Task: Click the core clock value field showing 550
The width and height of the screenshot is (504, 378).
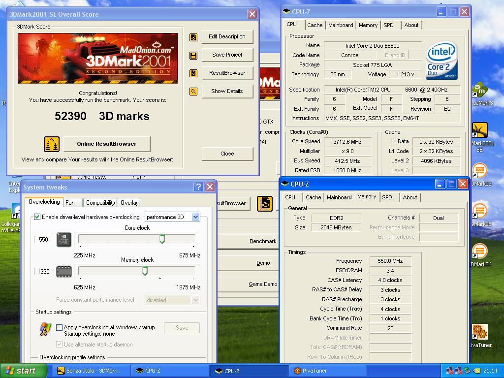Action: point(43,240)
